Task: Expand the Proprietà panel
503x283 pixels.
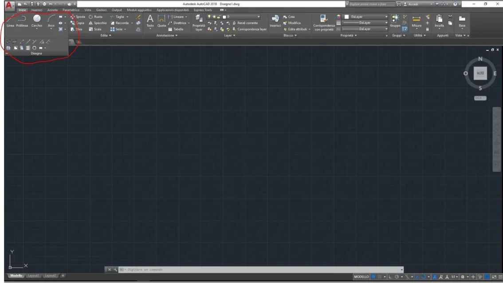Action: (348, 35)
